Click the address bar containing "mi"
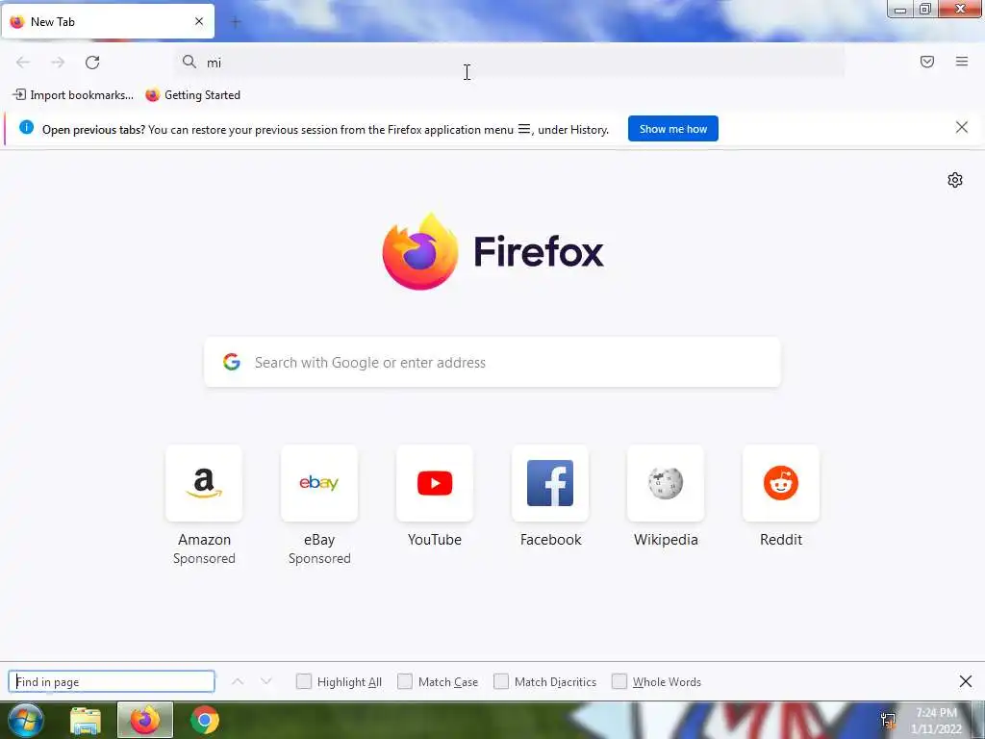Viewport: 985px width, 739px height. click(509, 63)
